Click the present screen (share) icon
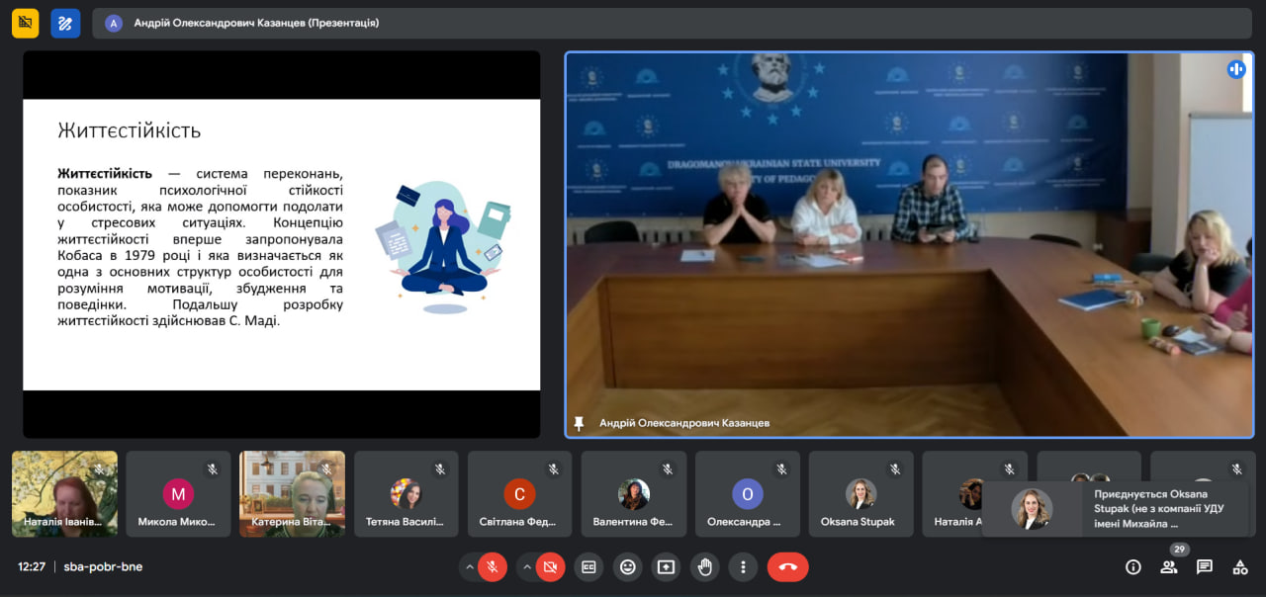 tap(666, 566)
